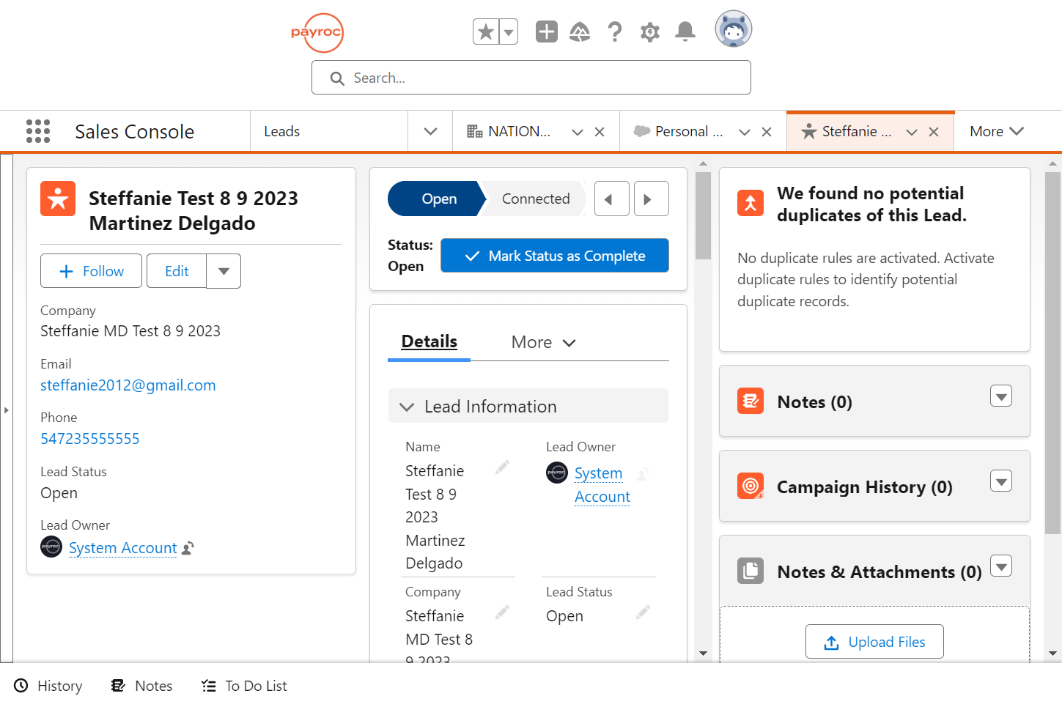Click the steffanie2012@gmail.com email link
Image resolution: width=1062 pixels, height=707 pixels.
[x=128, y=385]
